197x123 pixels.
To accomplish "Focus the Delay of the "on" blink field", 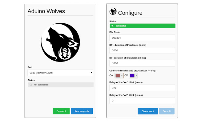I will coord(142,88).
